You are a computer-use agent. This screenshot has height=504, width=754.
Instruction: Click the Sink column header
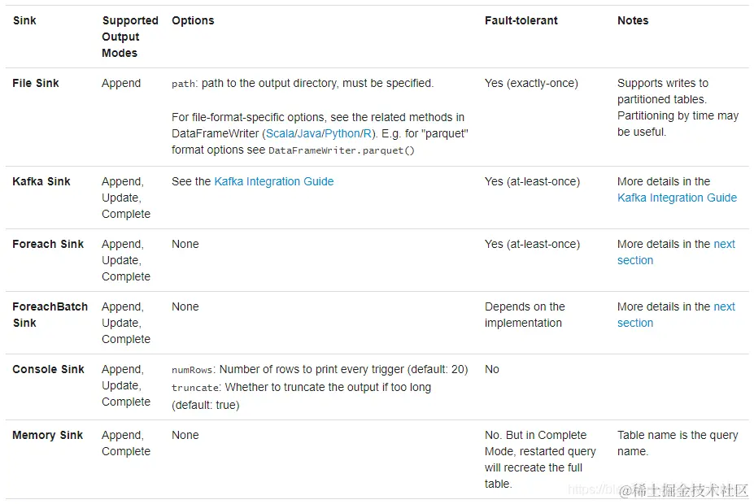pos(24,20)
